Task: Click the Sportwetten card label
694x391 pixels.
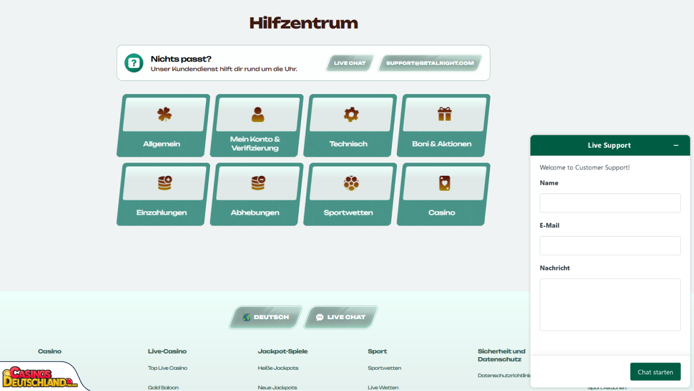Action: (348, 212)
